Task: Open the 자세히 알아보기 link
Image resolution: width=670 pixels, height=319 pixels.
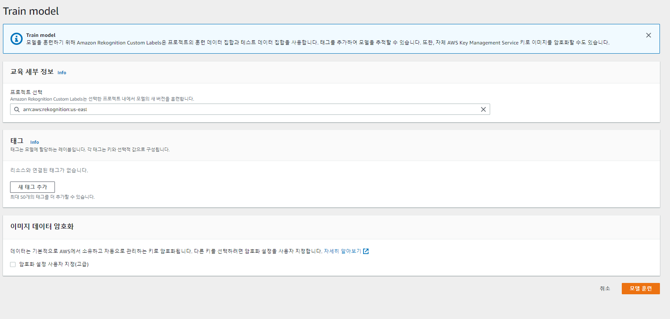Action: click(x=342, y=251)
